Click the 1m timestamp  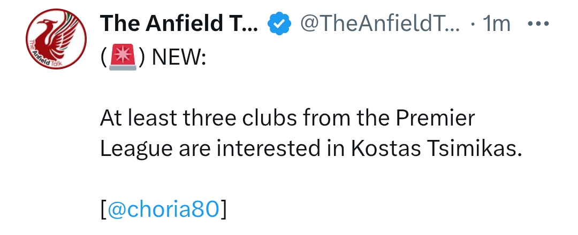click(496, 24)
